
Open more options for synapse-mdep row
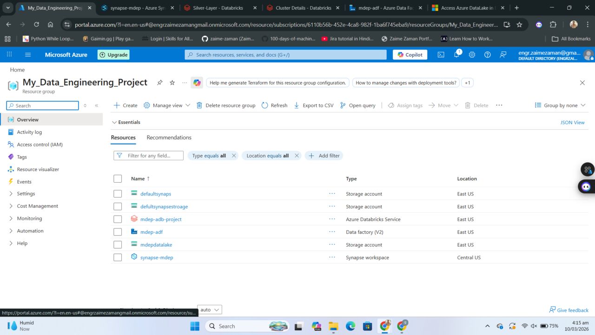click(332, 257)
